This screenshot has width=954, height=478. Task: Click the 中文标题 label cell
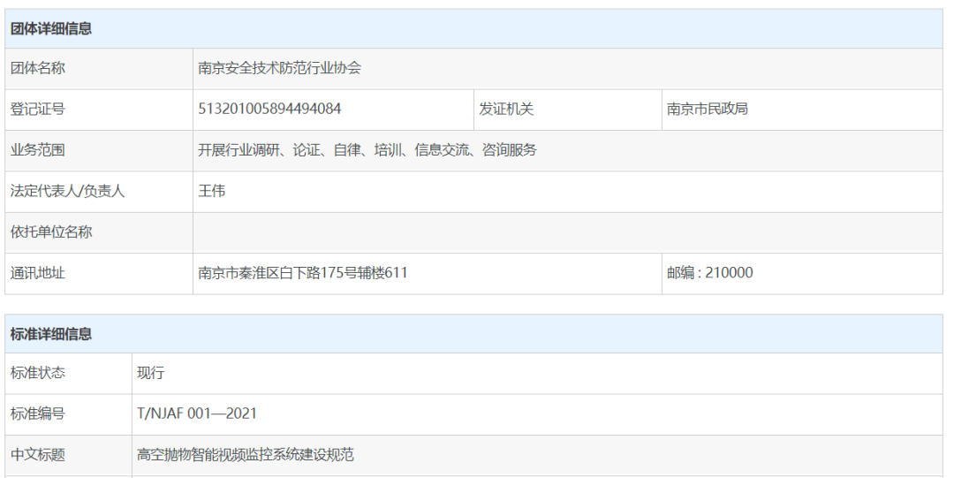pos(37,455)
